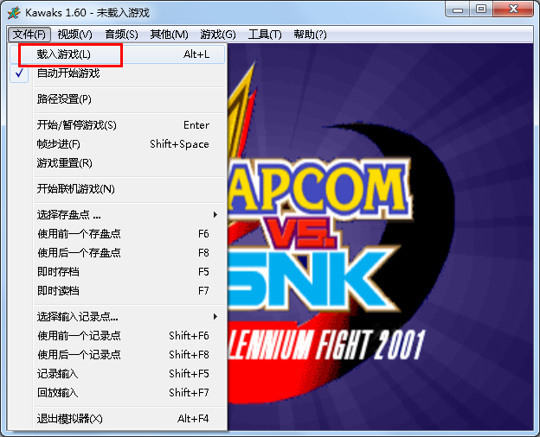Choose 回放输入 menu entry
The width and height of the screenshot is (540, 437).
(x=58, y=393)
